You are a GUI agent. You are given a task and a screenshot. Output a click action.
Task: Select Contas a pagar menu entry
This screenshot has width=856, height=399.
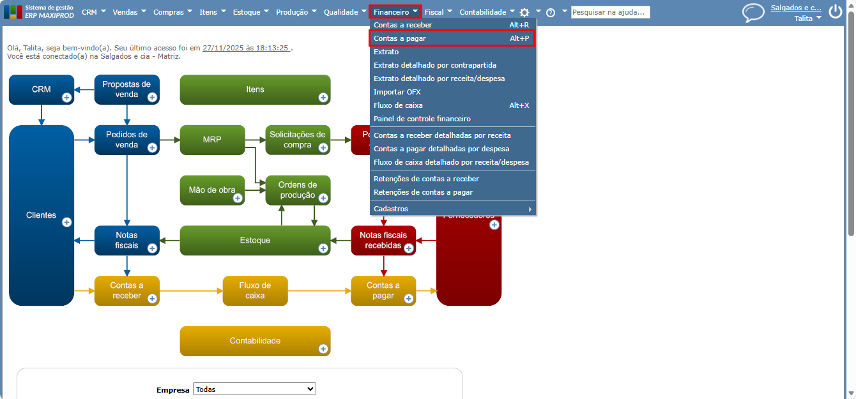point(452,38)
